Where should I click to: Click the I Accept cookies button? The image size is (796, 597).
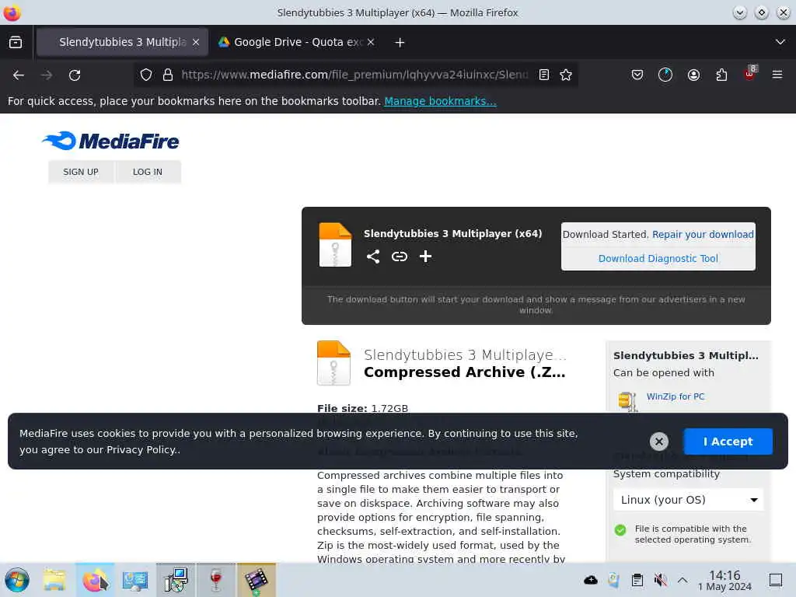tap(728, 442)
